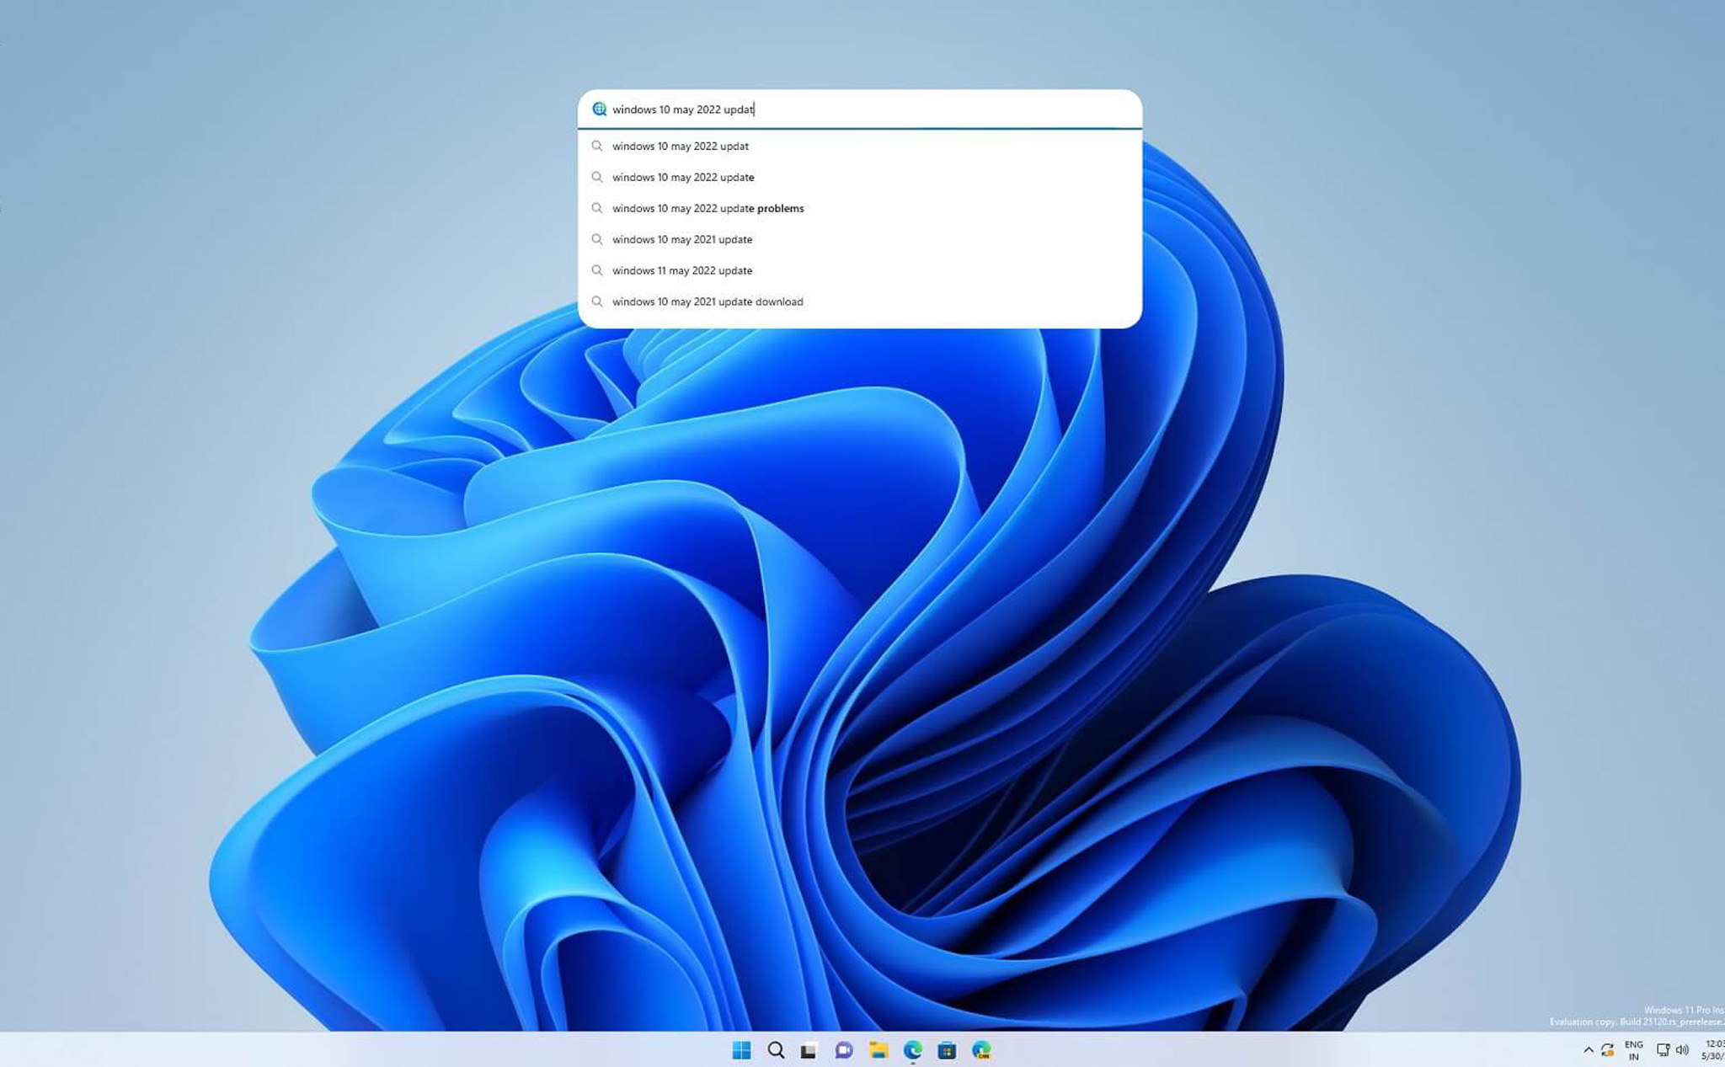This screenshot has height=1067, width=1725.
Task: Click the Windows Update tray icon
Action: [x=1608, y=1049]
